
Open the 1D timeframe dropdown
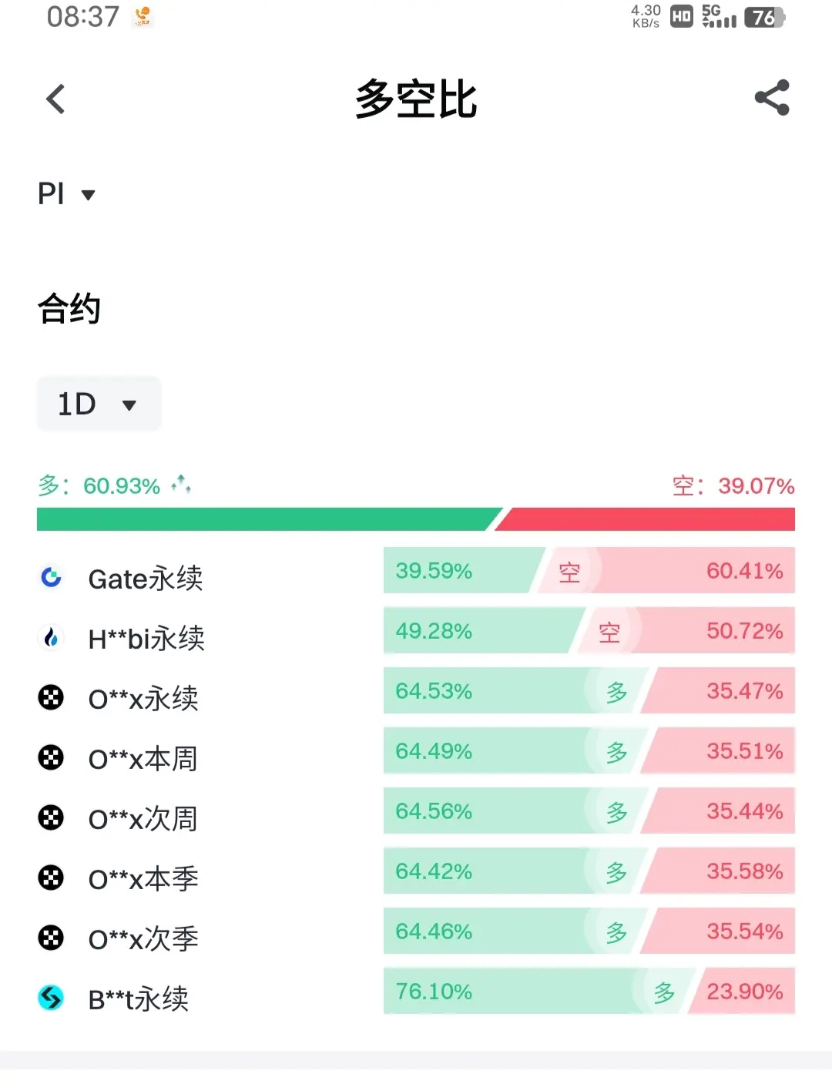click(99, 404)
